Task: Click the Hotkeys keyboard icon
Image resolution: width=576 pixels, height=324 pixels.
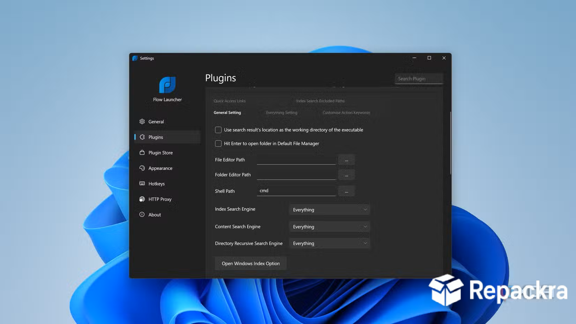Action: 142,183
